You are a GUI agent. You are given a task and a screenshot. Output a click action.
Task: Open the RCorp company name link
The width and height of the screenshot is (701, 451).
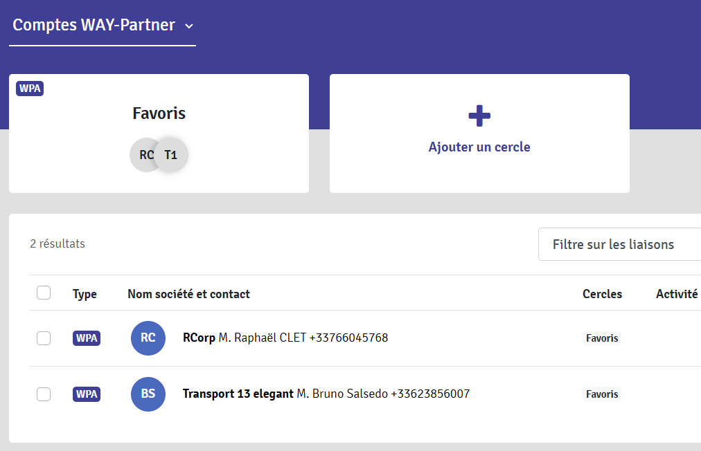pyautogui.click(x=199, y=338)
